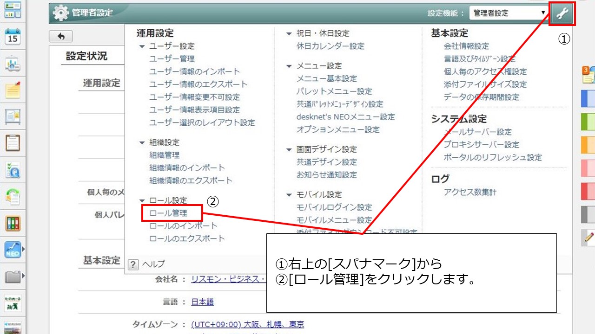Click the (UTC+09:00) 大阪、札幌、東京 link
595x334 pixels.
(x=248, y=324)
